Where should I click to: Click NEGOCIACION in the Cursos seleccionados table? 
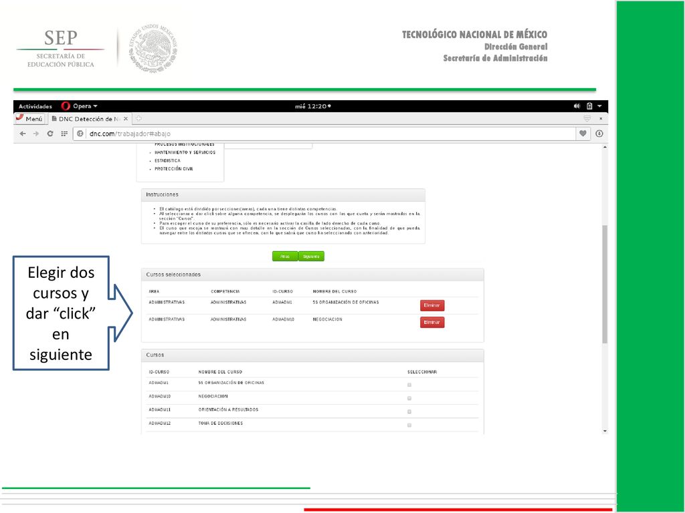point(328,319)
